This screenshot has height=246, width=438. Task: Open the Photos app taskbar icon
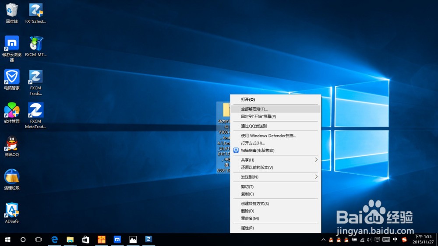(133, 239)
